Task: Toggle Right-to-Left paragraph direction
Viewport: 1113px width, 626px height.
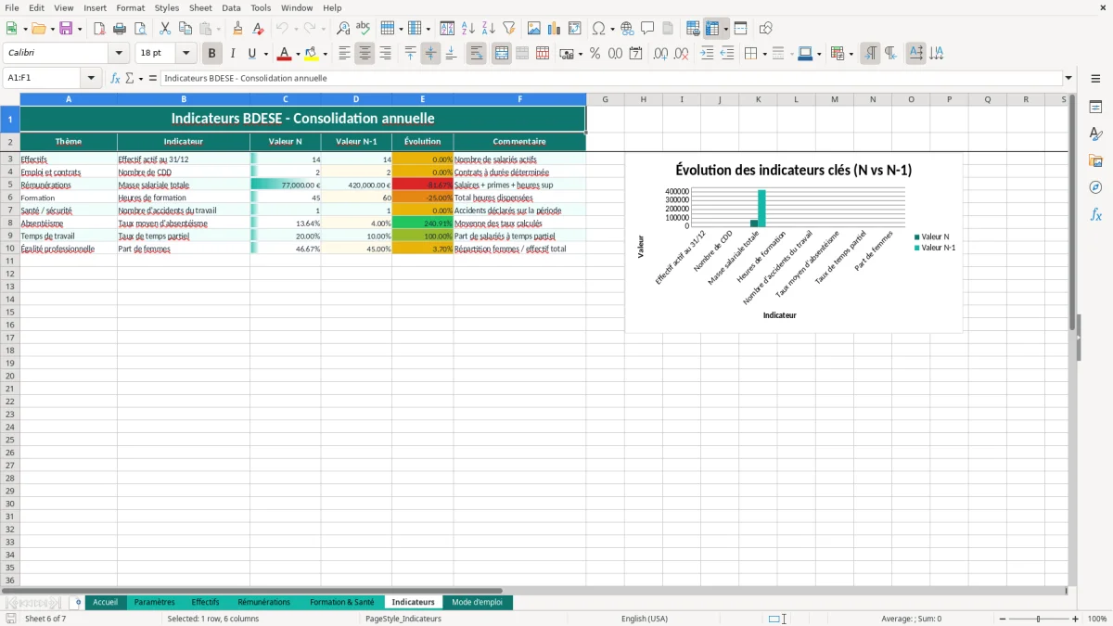Action: pyautogui.click(x=890, y=54)
